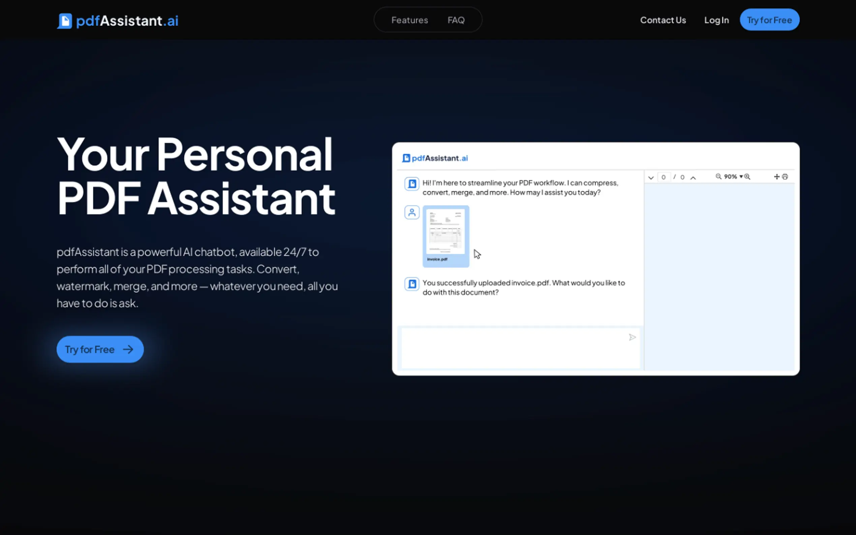Click the Log In link

coord(716,20)
